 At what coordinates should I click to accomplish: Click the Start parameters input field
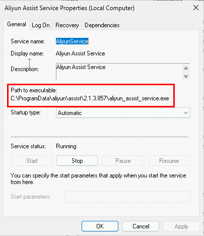(127, 197)
